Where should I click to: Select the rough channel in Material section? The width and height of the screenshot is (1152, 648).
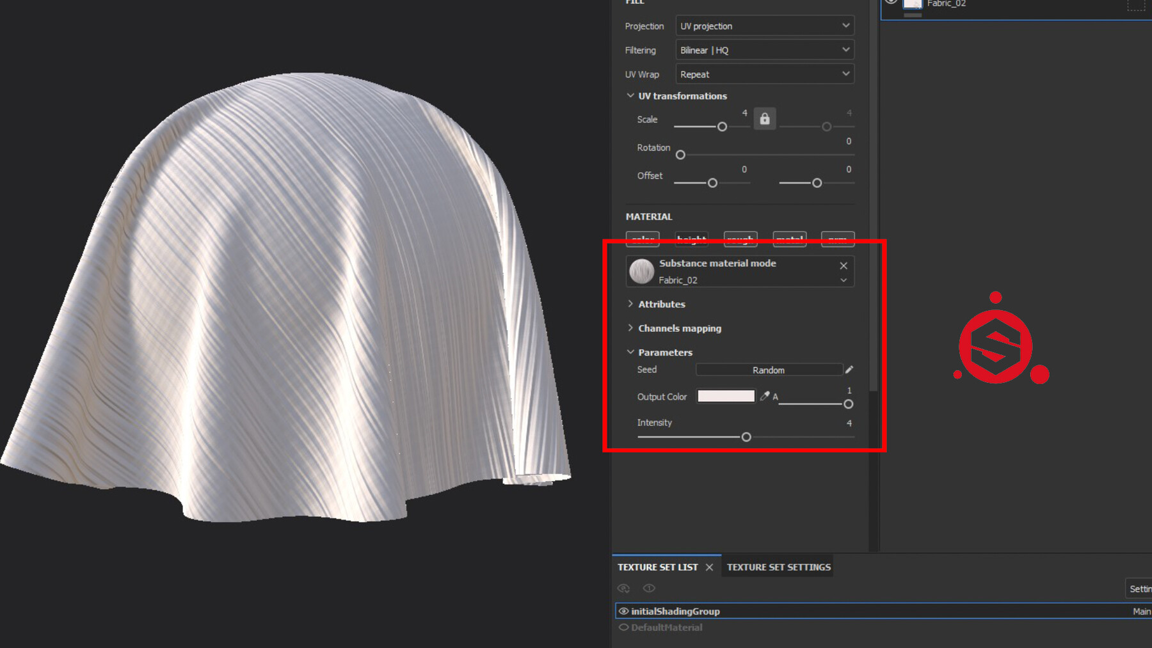click(740, 239)
